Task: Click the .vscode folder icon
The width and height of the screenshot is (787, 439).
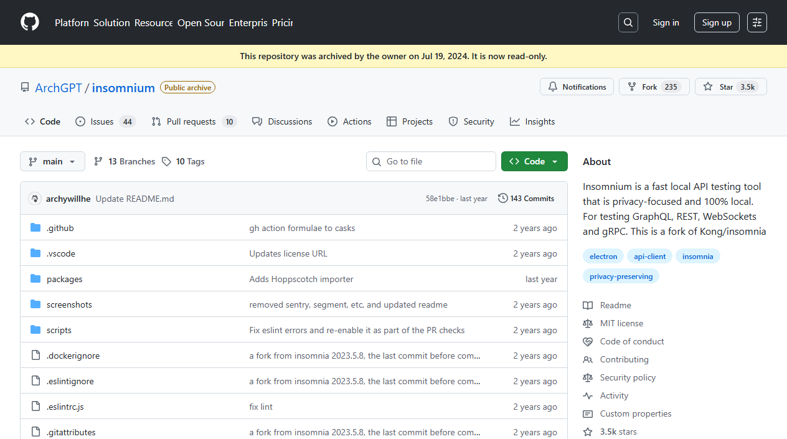Action: click(35, 253)
